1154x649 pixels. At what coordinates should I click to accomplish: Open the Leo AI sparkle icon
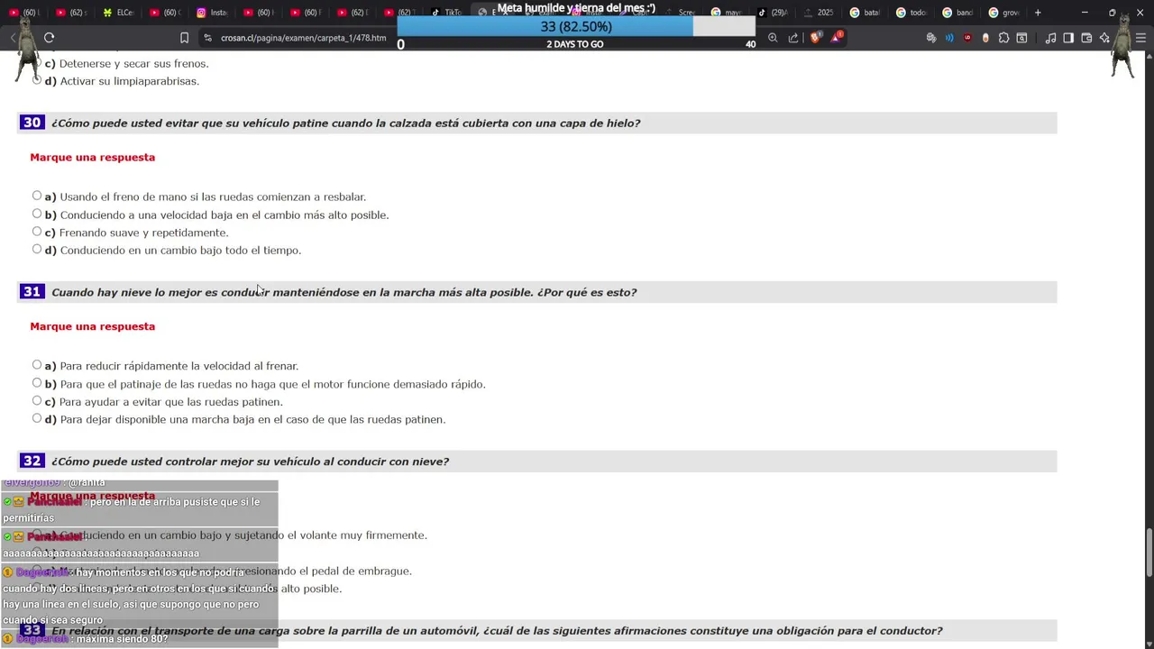click(1104, 38)
